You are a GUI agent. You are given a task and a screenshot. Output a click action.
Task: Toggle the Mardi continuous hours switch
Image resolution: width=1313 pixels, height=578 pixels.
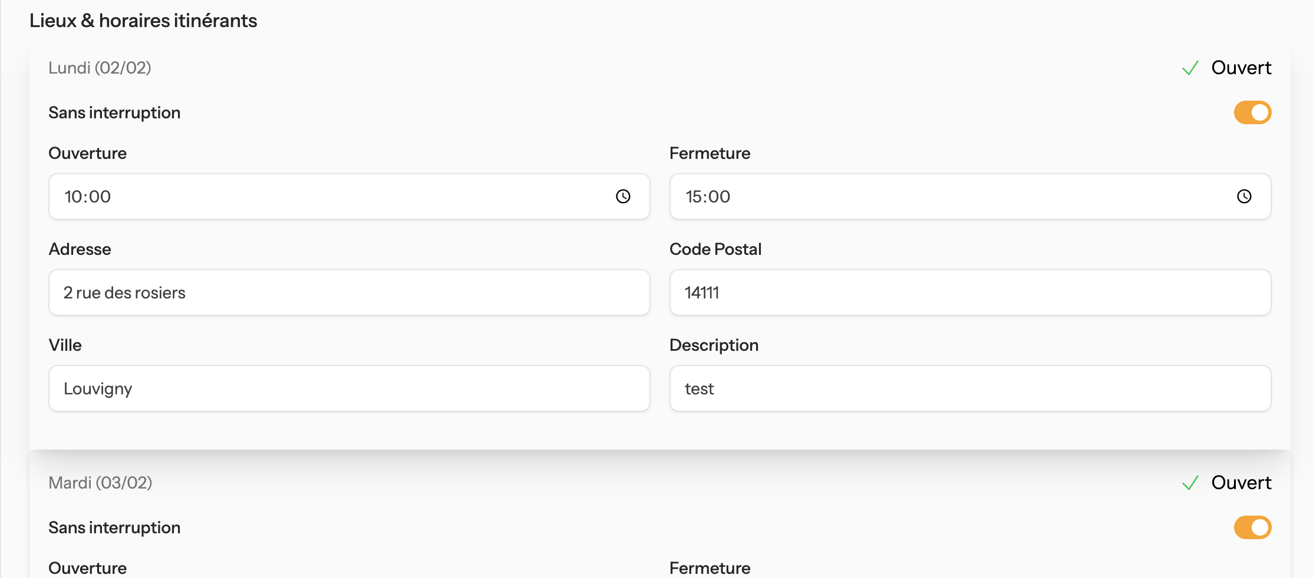(x=1252, y=527)
